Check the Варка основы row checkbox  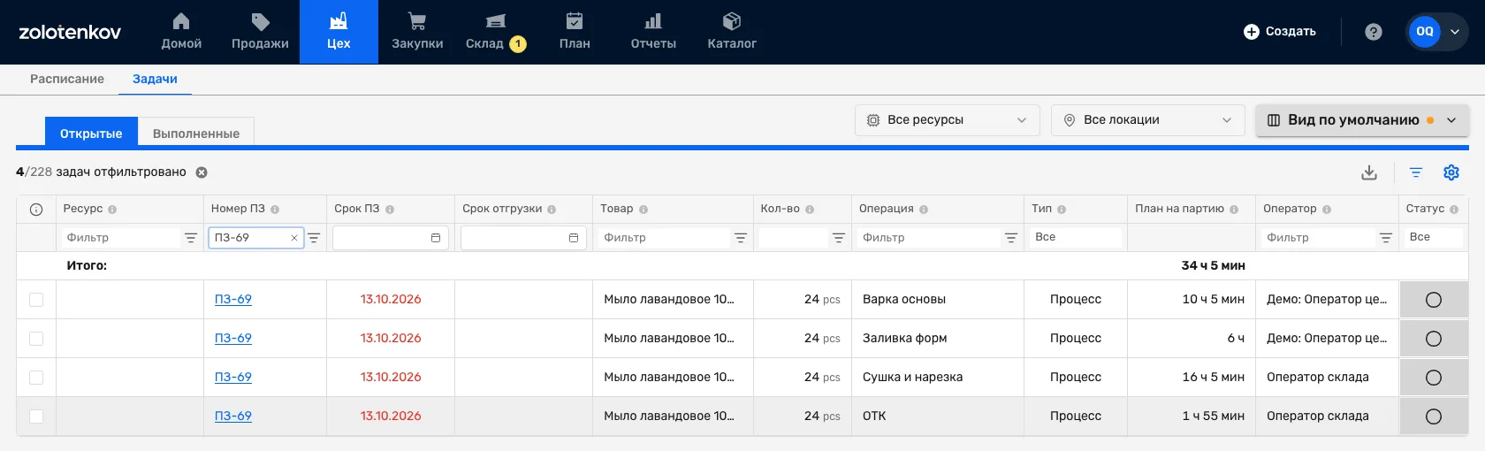click(36, 300)
